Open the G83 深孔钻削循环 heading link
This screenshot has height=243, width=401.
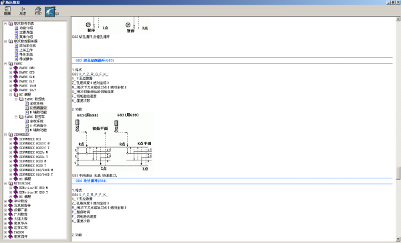click(x=95, y=61)
